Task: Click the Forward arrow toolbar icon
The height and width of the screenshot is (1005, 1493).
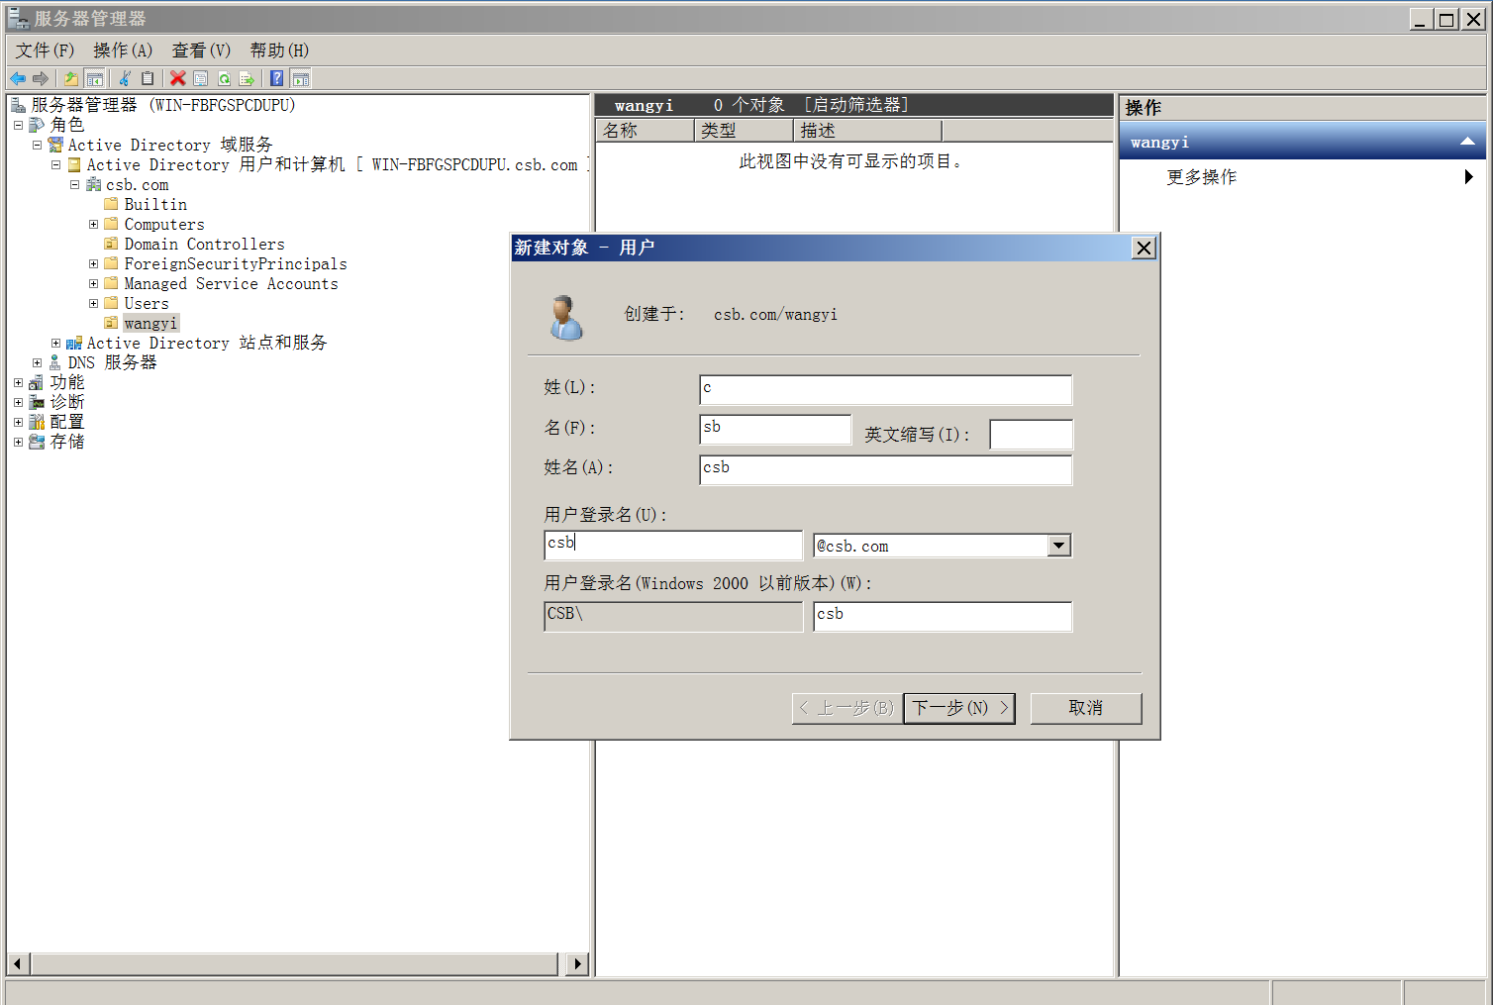Action: [x=41, y=78]
